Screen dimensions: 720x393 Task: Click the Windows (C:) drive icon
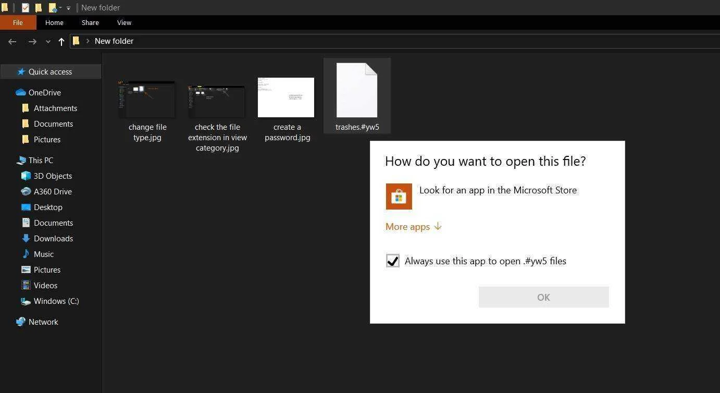[x=26, y=301]
